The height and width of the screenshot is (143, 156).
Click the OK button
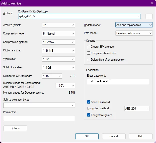coord(87,136)
